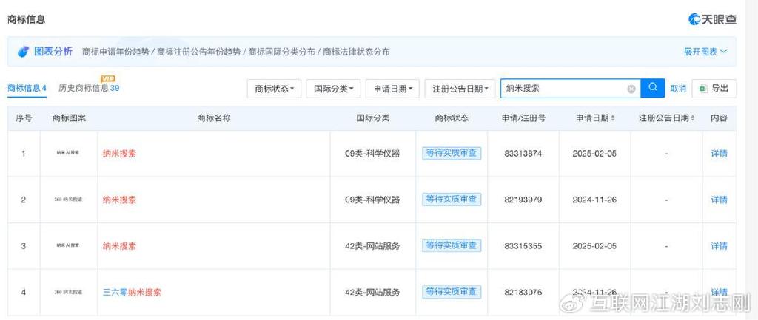Open the 注册公告日期 filter dropdown
The image size is (758, 320).
coord(460,89)
